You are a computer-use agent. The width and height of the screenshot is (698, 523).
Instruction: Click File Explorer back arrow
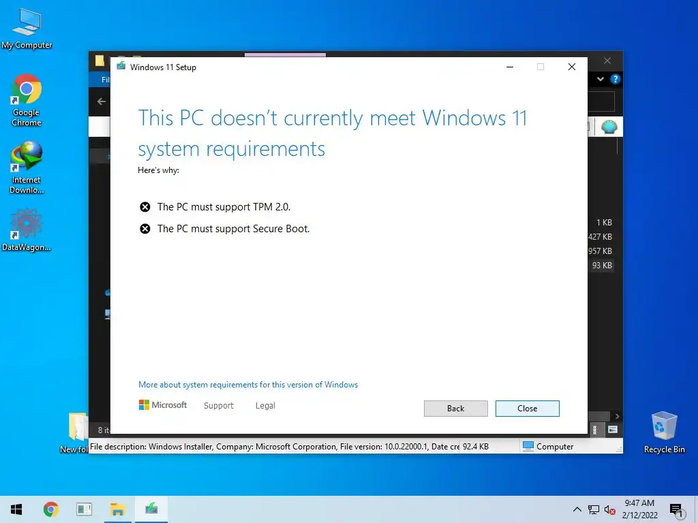coord(102,101)
